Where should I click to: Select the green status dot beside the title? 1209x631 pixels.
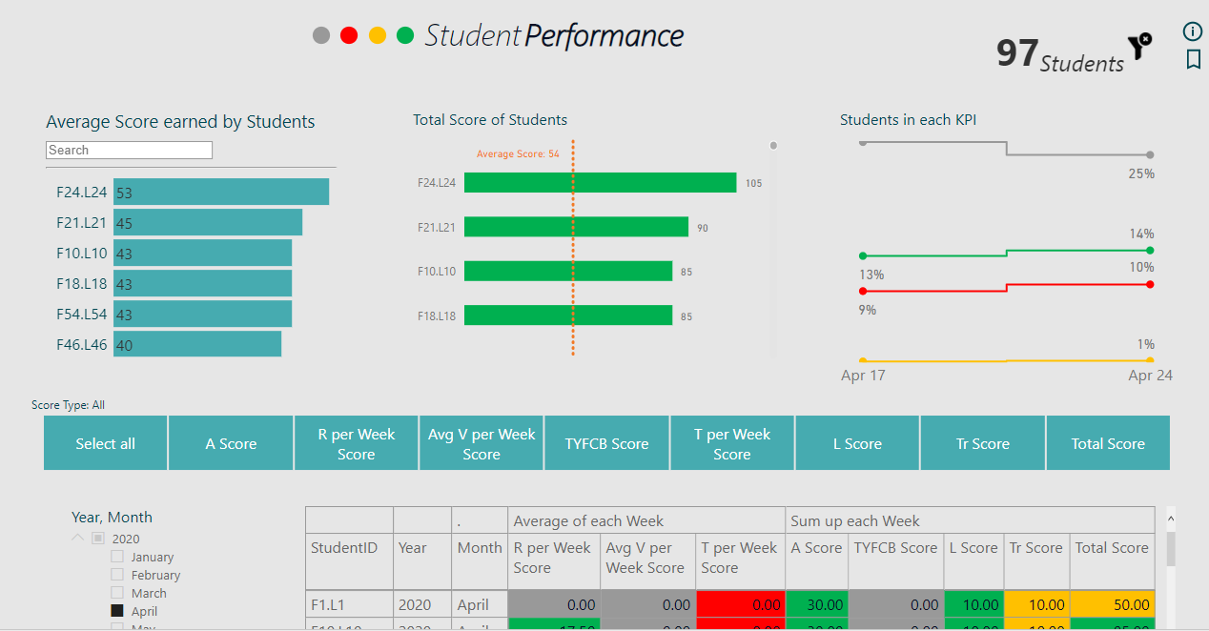coord(405,34)
